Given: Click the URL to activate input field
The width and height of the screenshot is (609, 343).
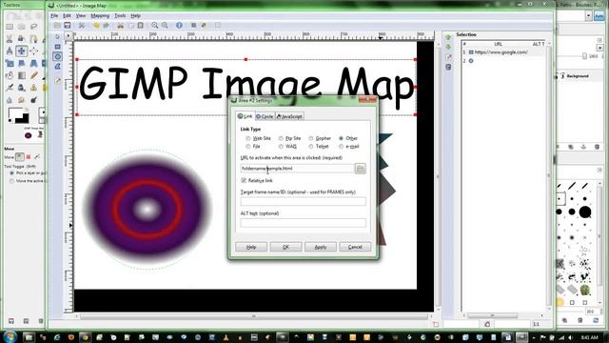Looking at the screenshot, I should pos(297,169).
